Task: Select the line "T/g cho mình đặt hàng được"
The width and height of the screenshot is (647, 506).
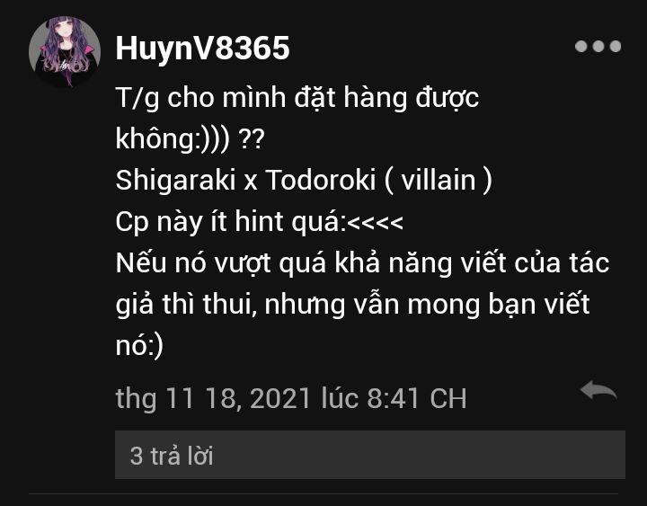Action: click(297, 98)
